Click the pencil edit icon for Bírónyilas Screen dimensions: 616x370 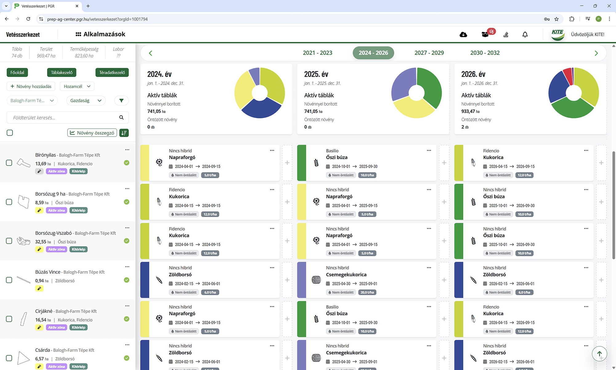[x=39, y=171]
